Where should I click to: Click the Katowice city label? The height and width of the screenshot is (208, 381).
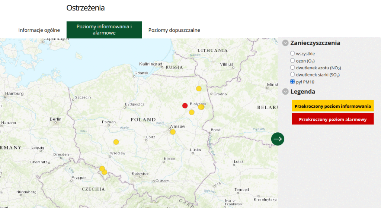point(140,174)
